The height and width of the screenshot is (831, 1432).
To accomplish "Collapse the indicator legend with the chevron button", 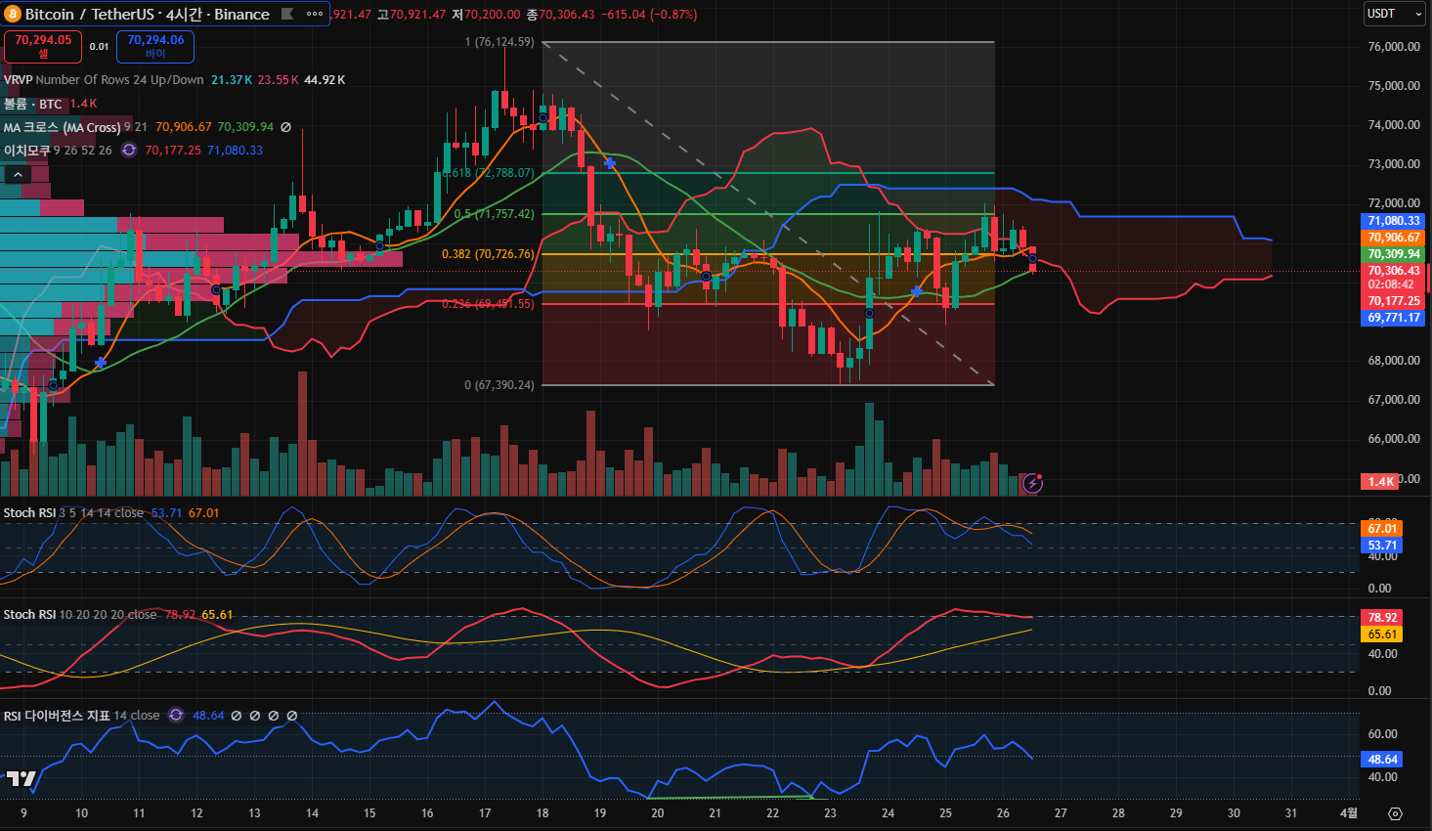I will pyautogui.click(x=18, y=174).
